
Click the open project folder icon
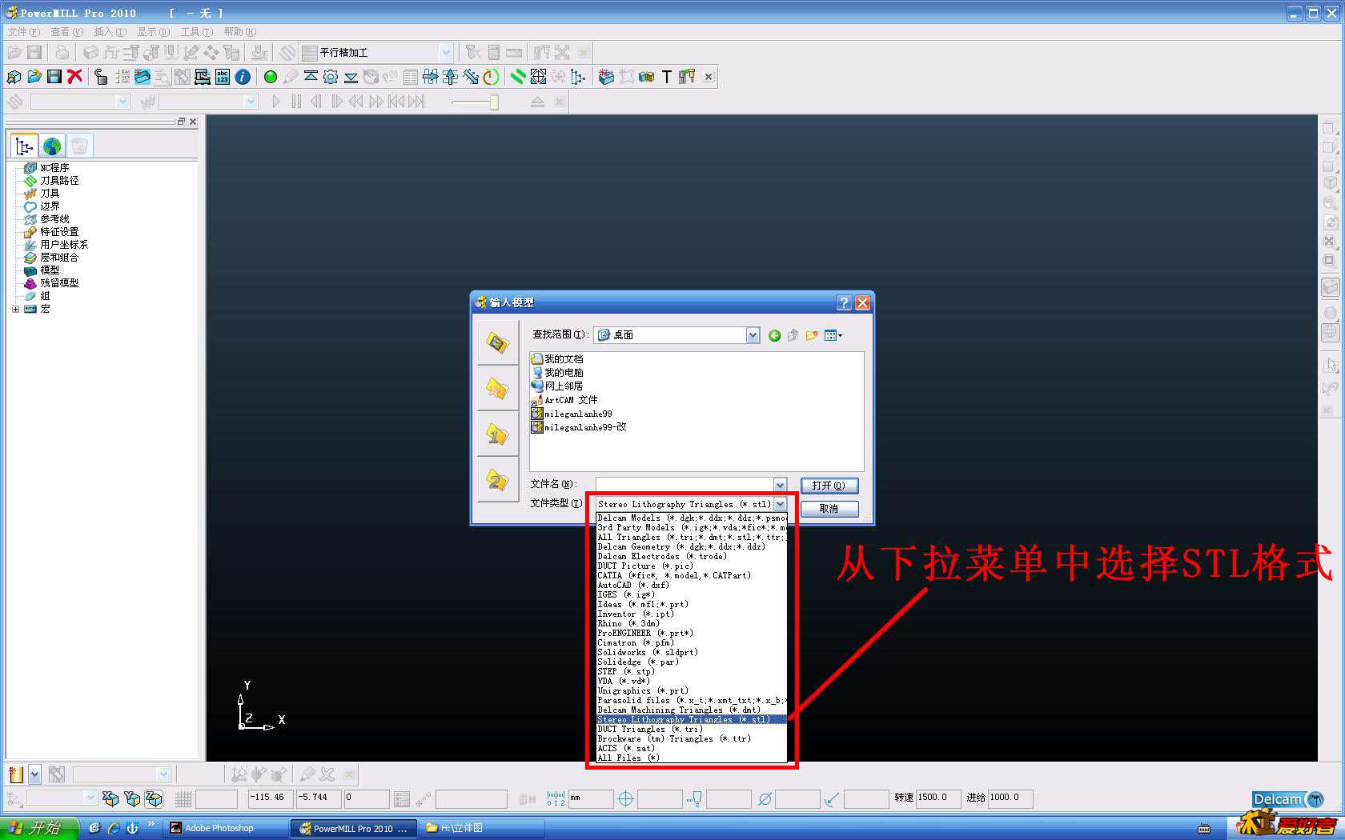34,77
